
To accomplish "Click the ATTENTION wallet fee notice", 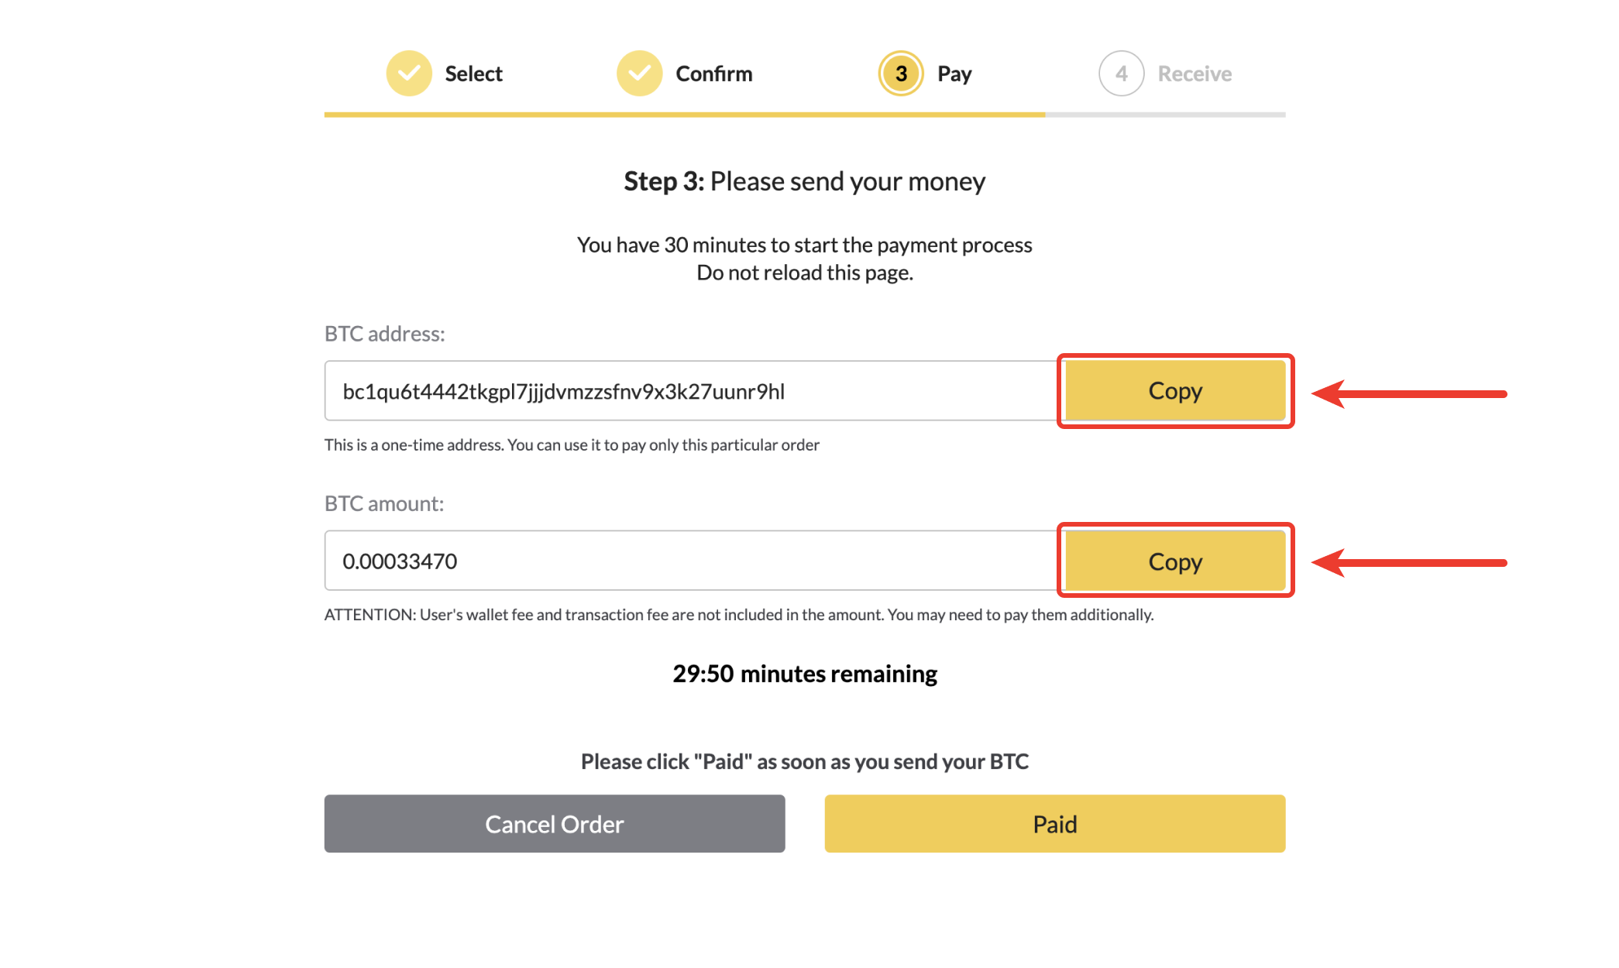I will coord(738,614).
